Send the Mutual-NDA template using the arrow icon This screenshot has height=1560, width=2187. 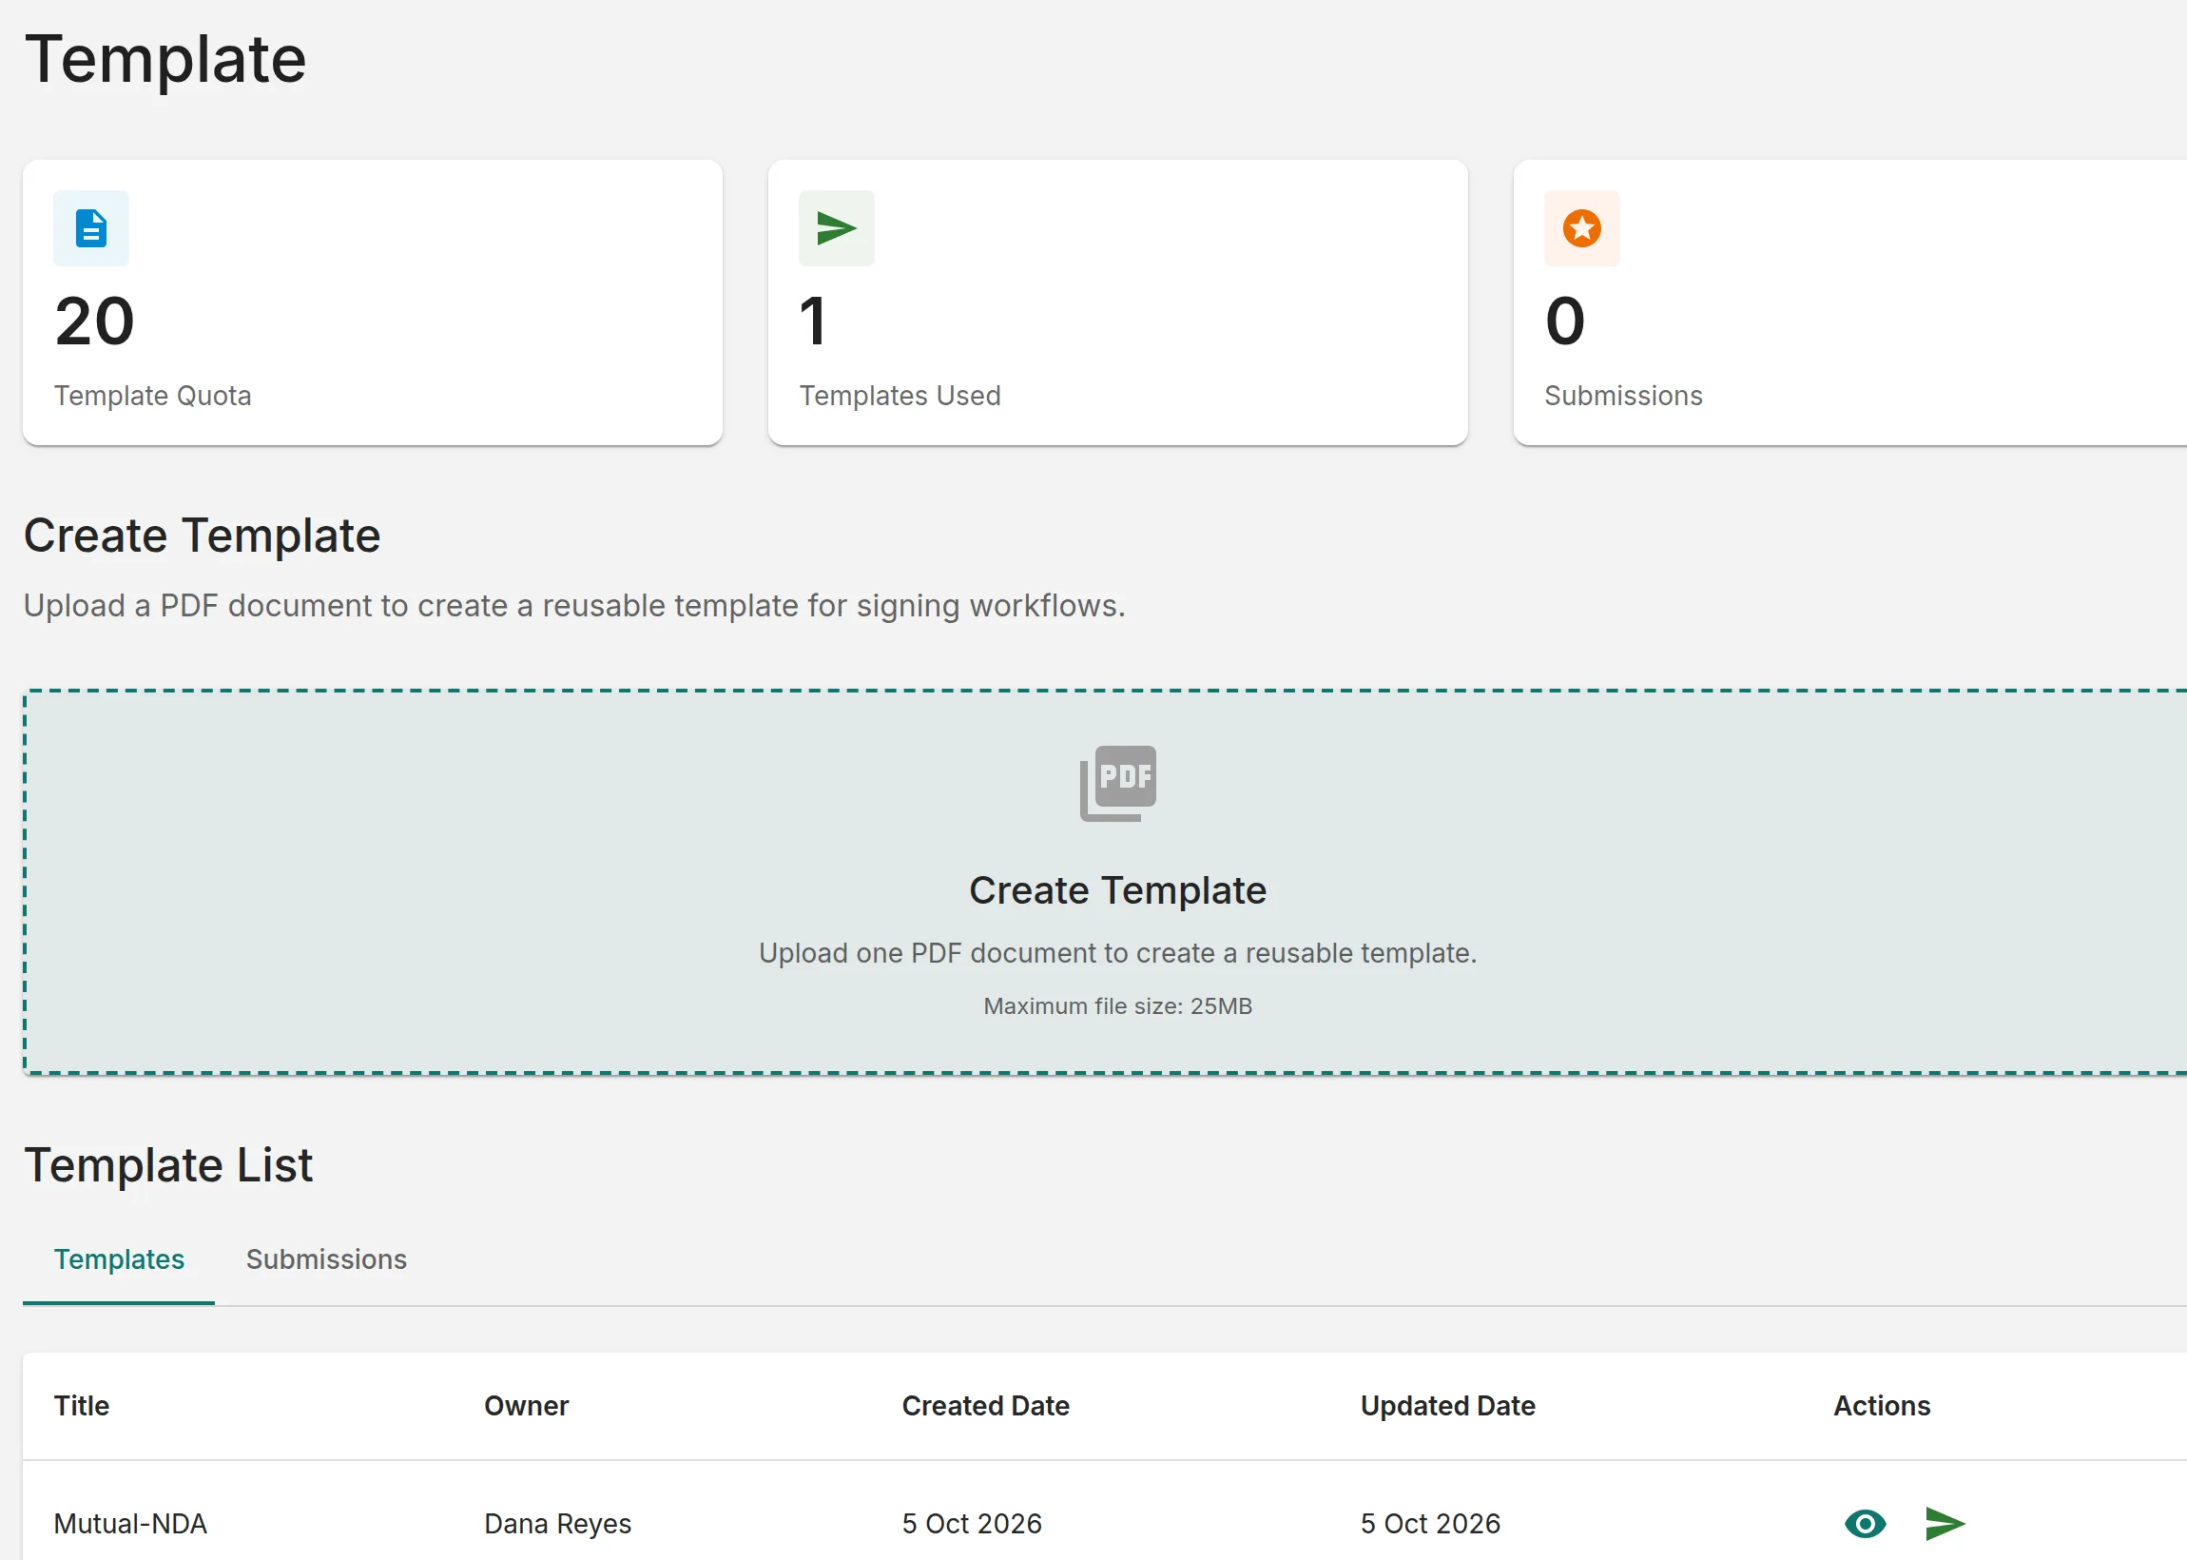click(x=1945, y=1523)
